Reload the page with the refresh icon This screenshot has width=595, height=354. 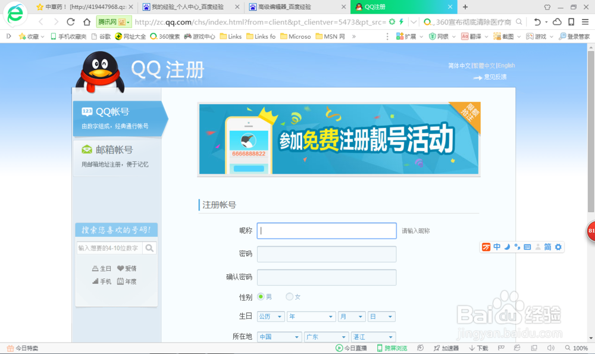click(71, 22)
